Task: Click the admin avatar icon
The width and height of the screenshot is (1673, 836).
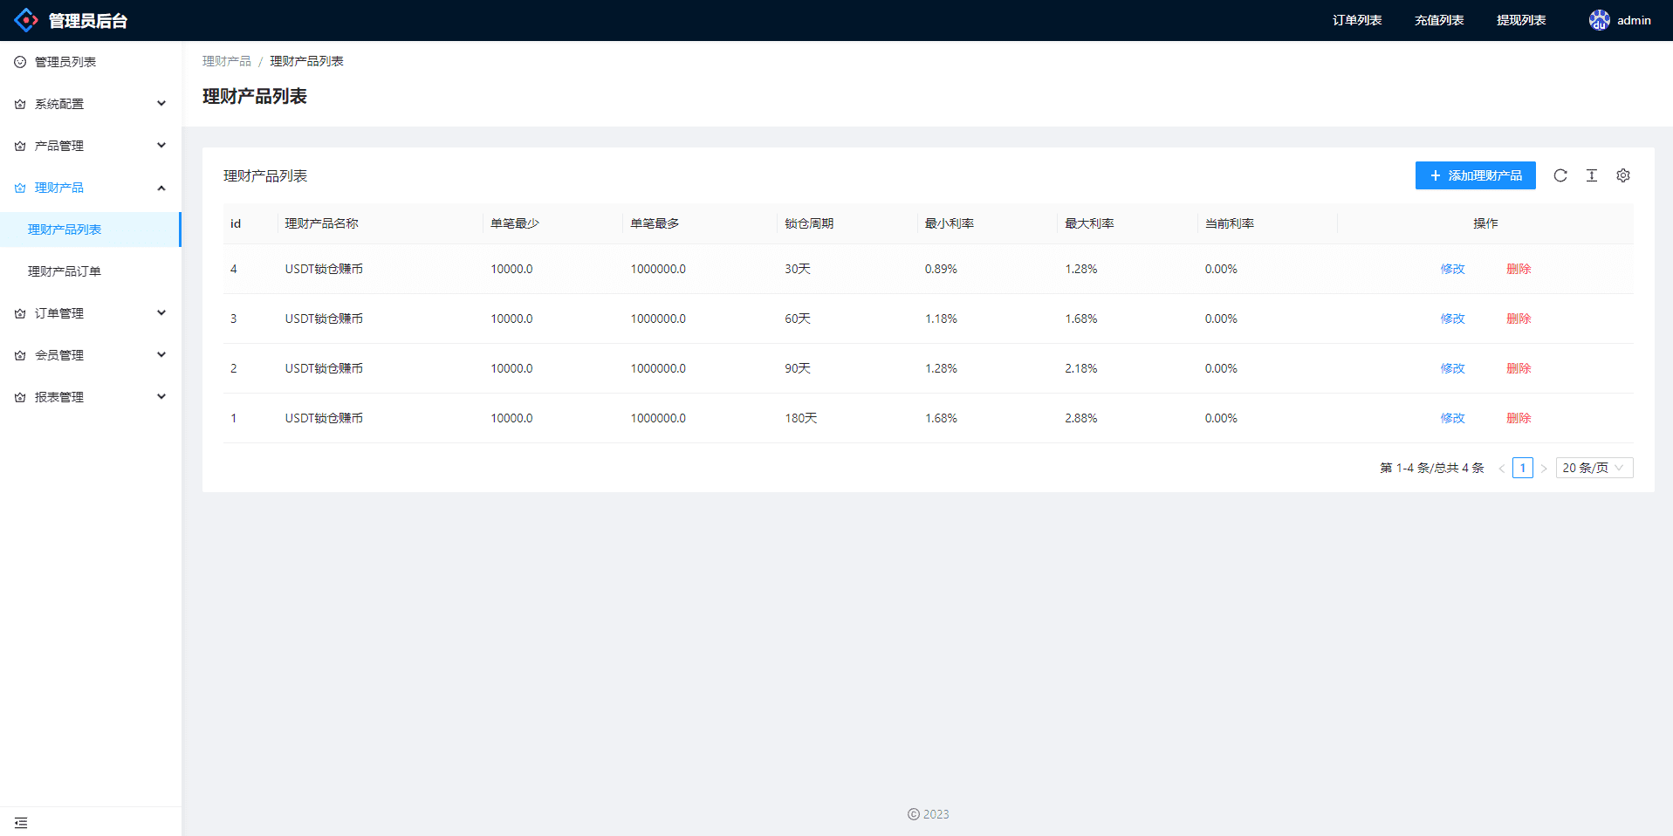Action: pyautogui.click(x=1599, y=20)
